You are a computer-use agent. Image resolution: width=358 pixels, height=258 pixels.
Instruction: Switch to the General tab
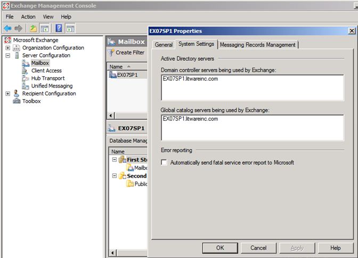[x=164, y=45]
